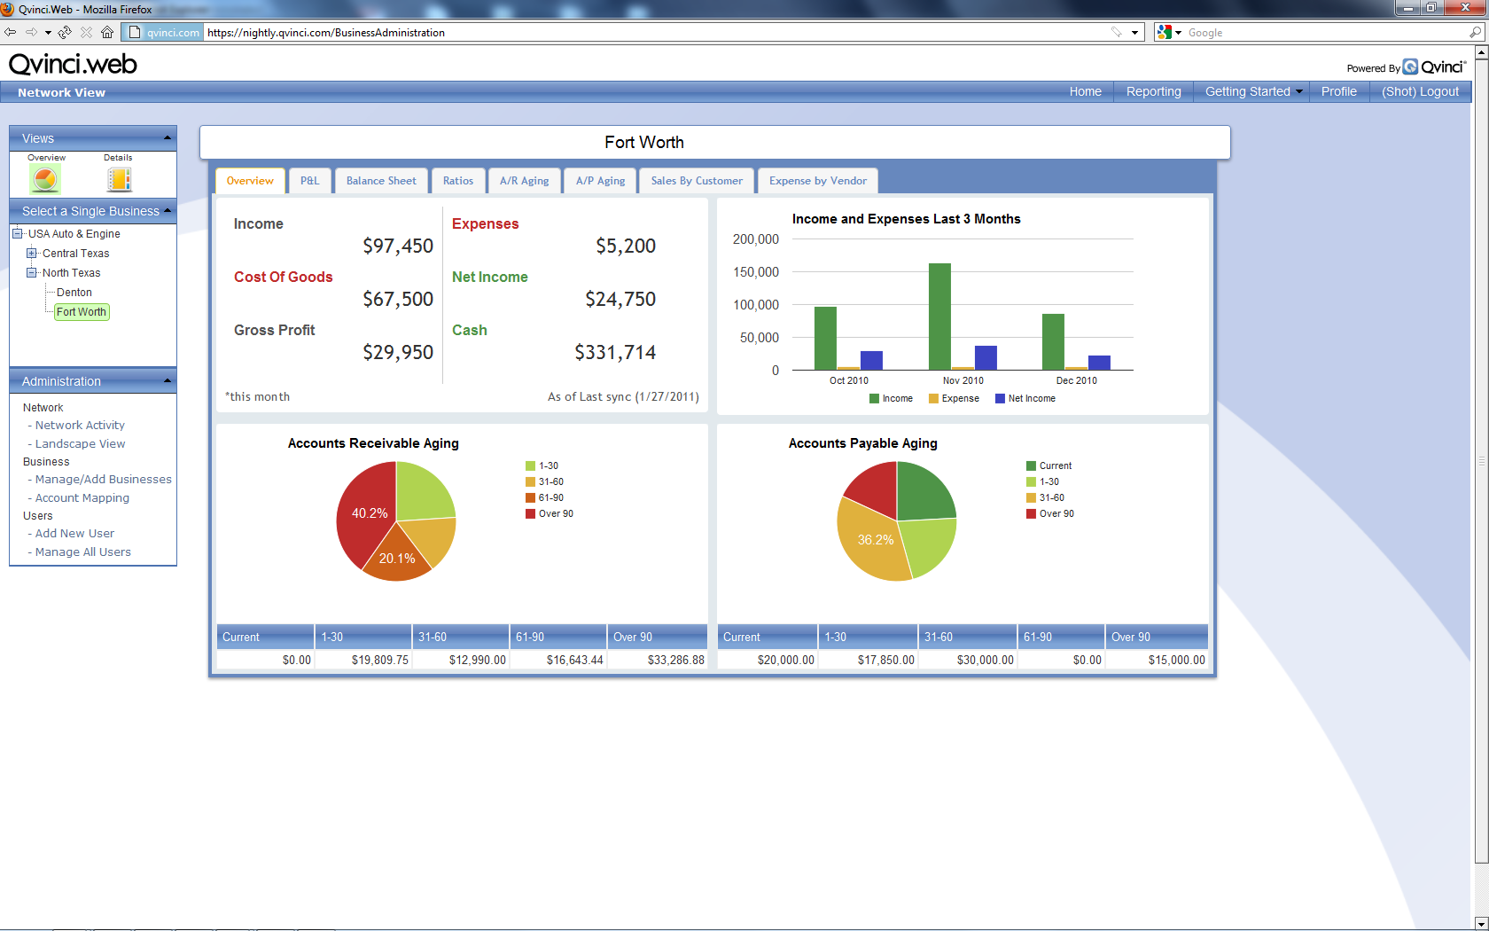Open the Sales By Customer tab
Screen dimensions: 1489x931
698,181
